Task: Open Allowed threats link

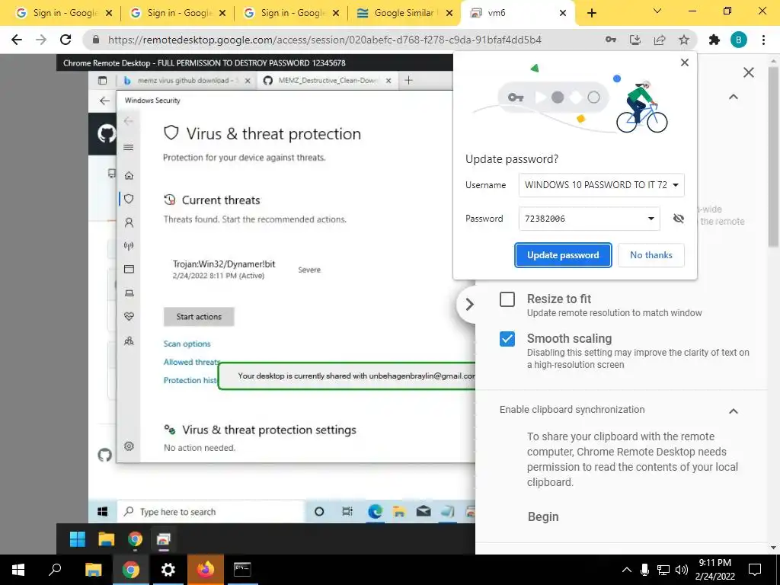Action: (x=191, y=362)
